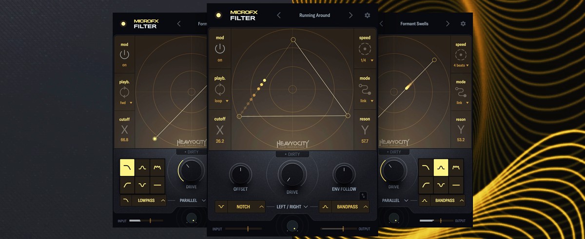
Task: Open the fwd playback dropdown in left window
Action: coord(126,102)
